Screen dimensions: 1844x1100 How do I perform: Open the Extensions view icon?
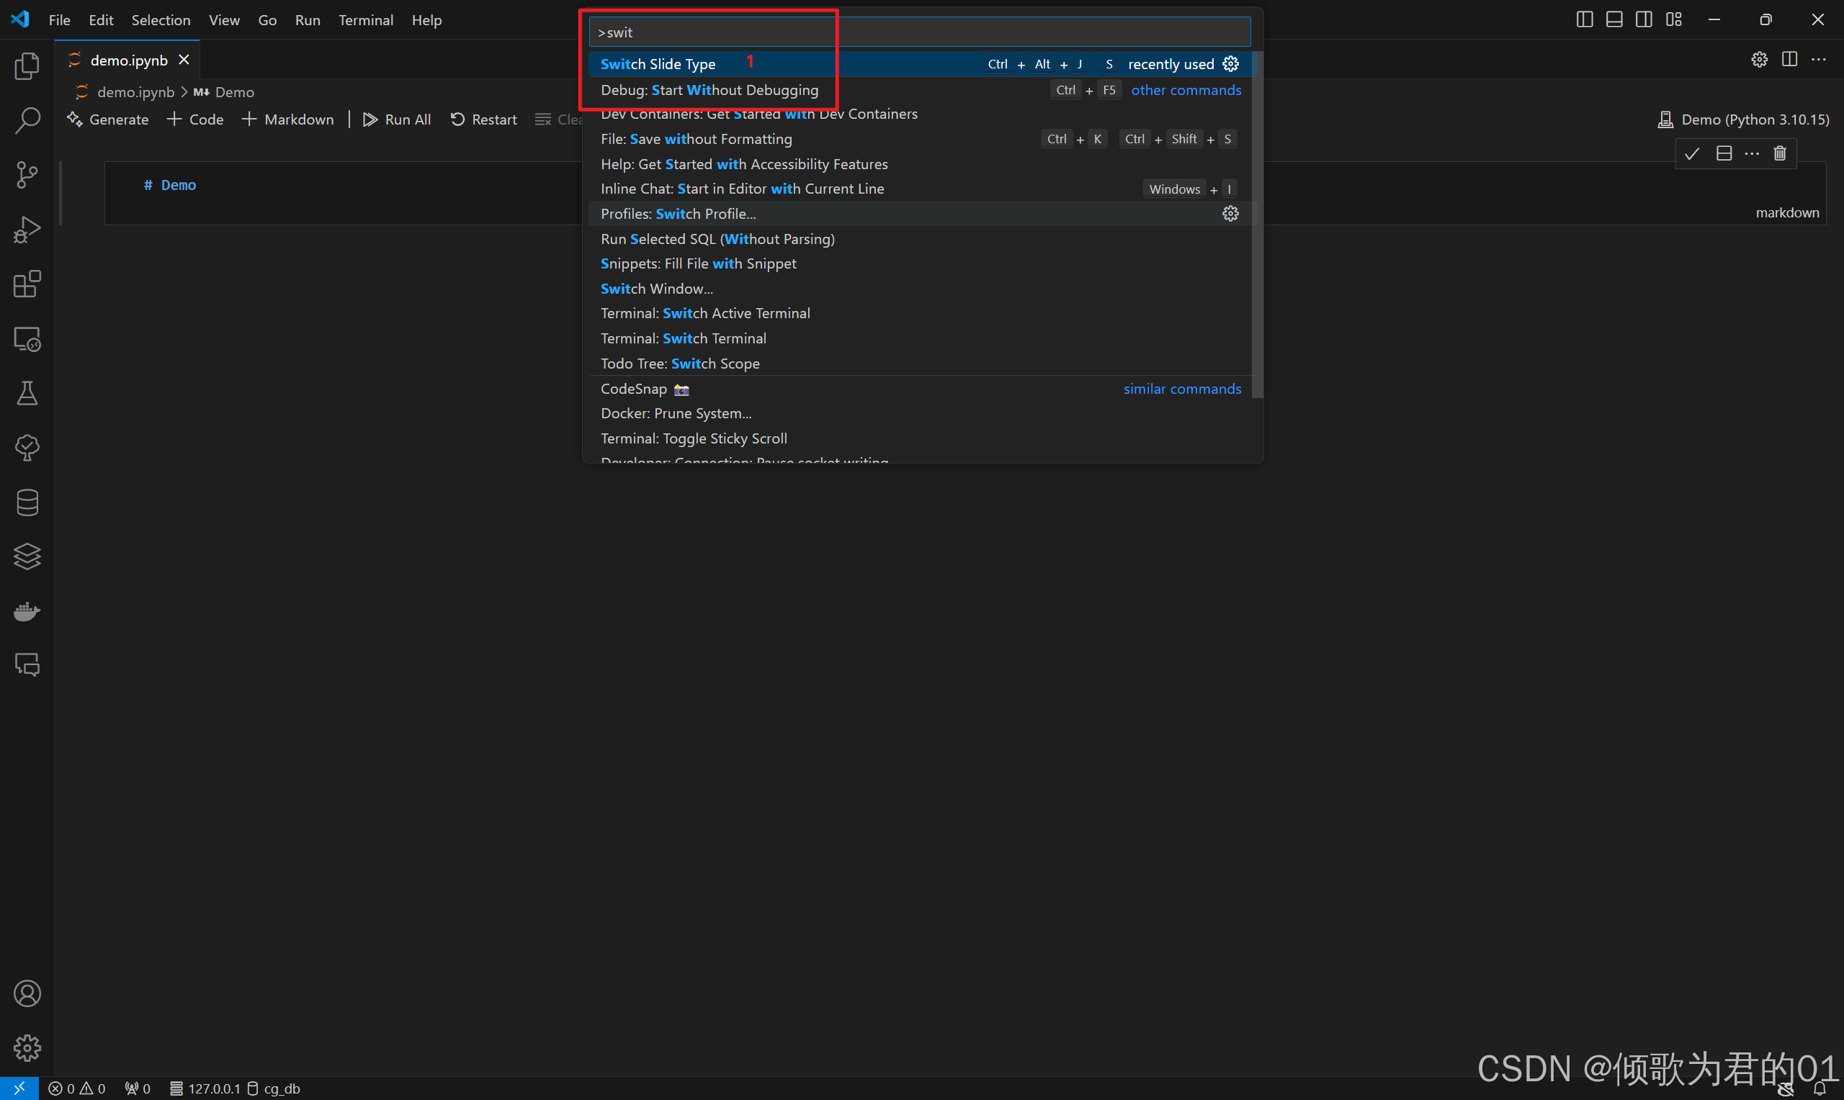pos(27,284)
